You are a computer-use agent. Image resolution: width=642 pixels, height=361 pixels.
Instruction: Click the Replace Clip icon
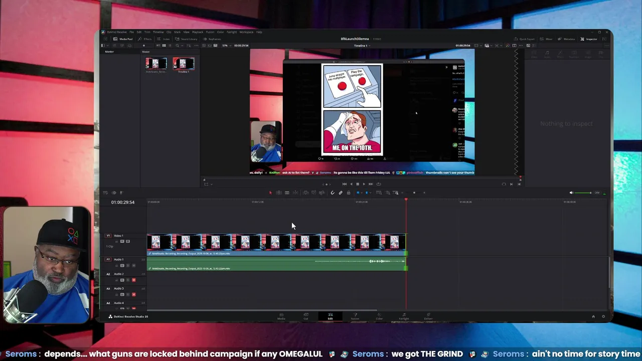pos(322,193)
